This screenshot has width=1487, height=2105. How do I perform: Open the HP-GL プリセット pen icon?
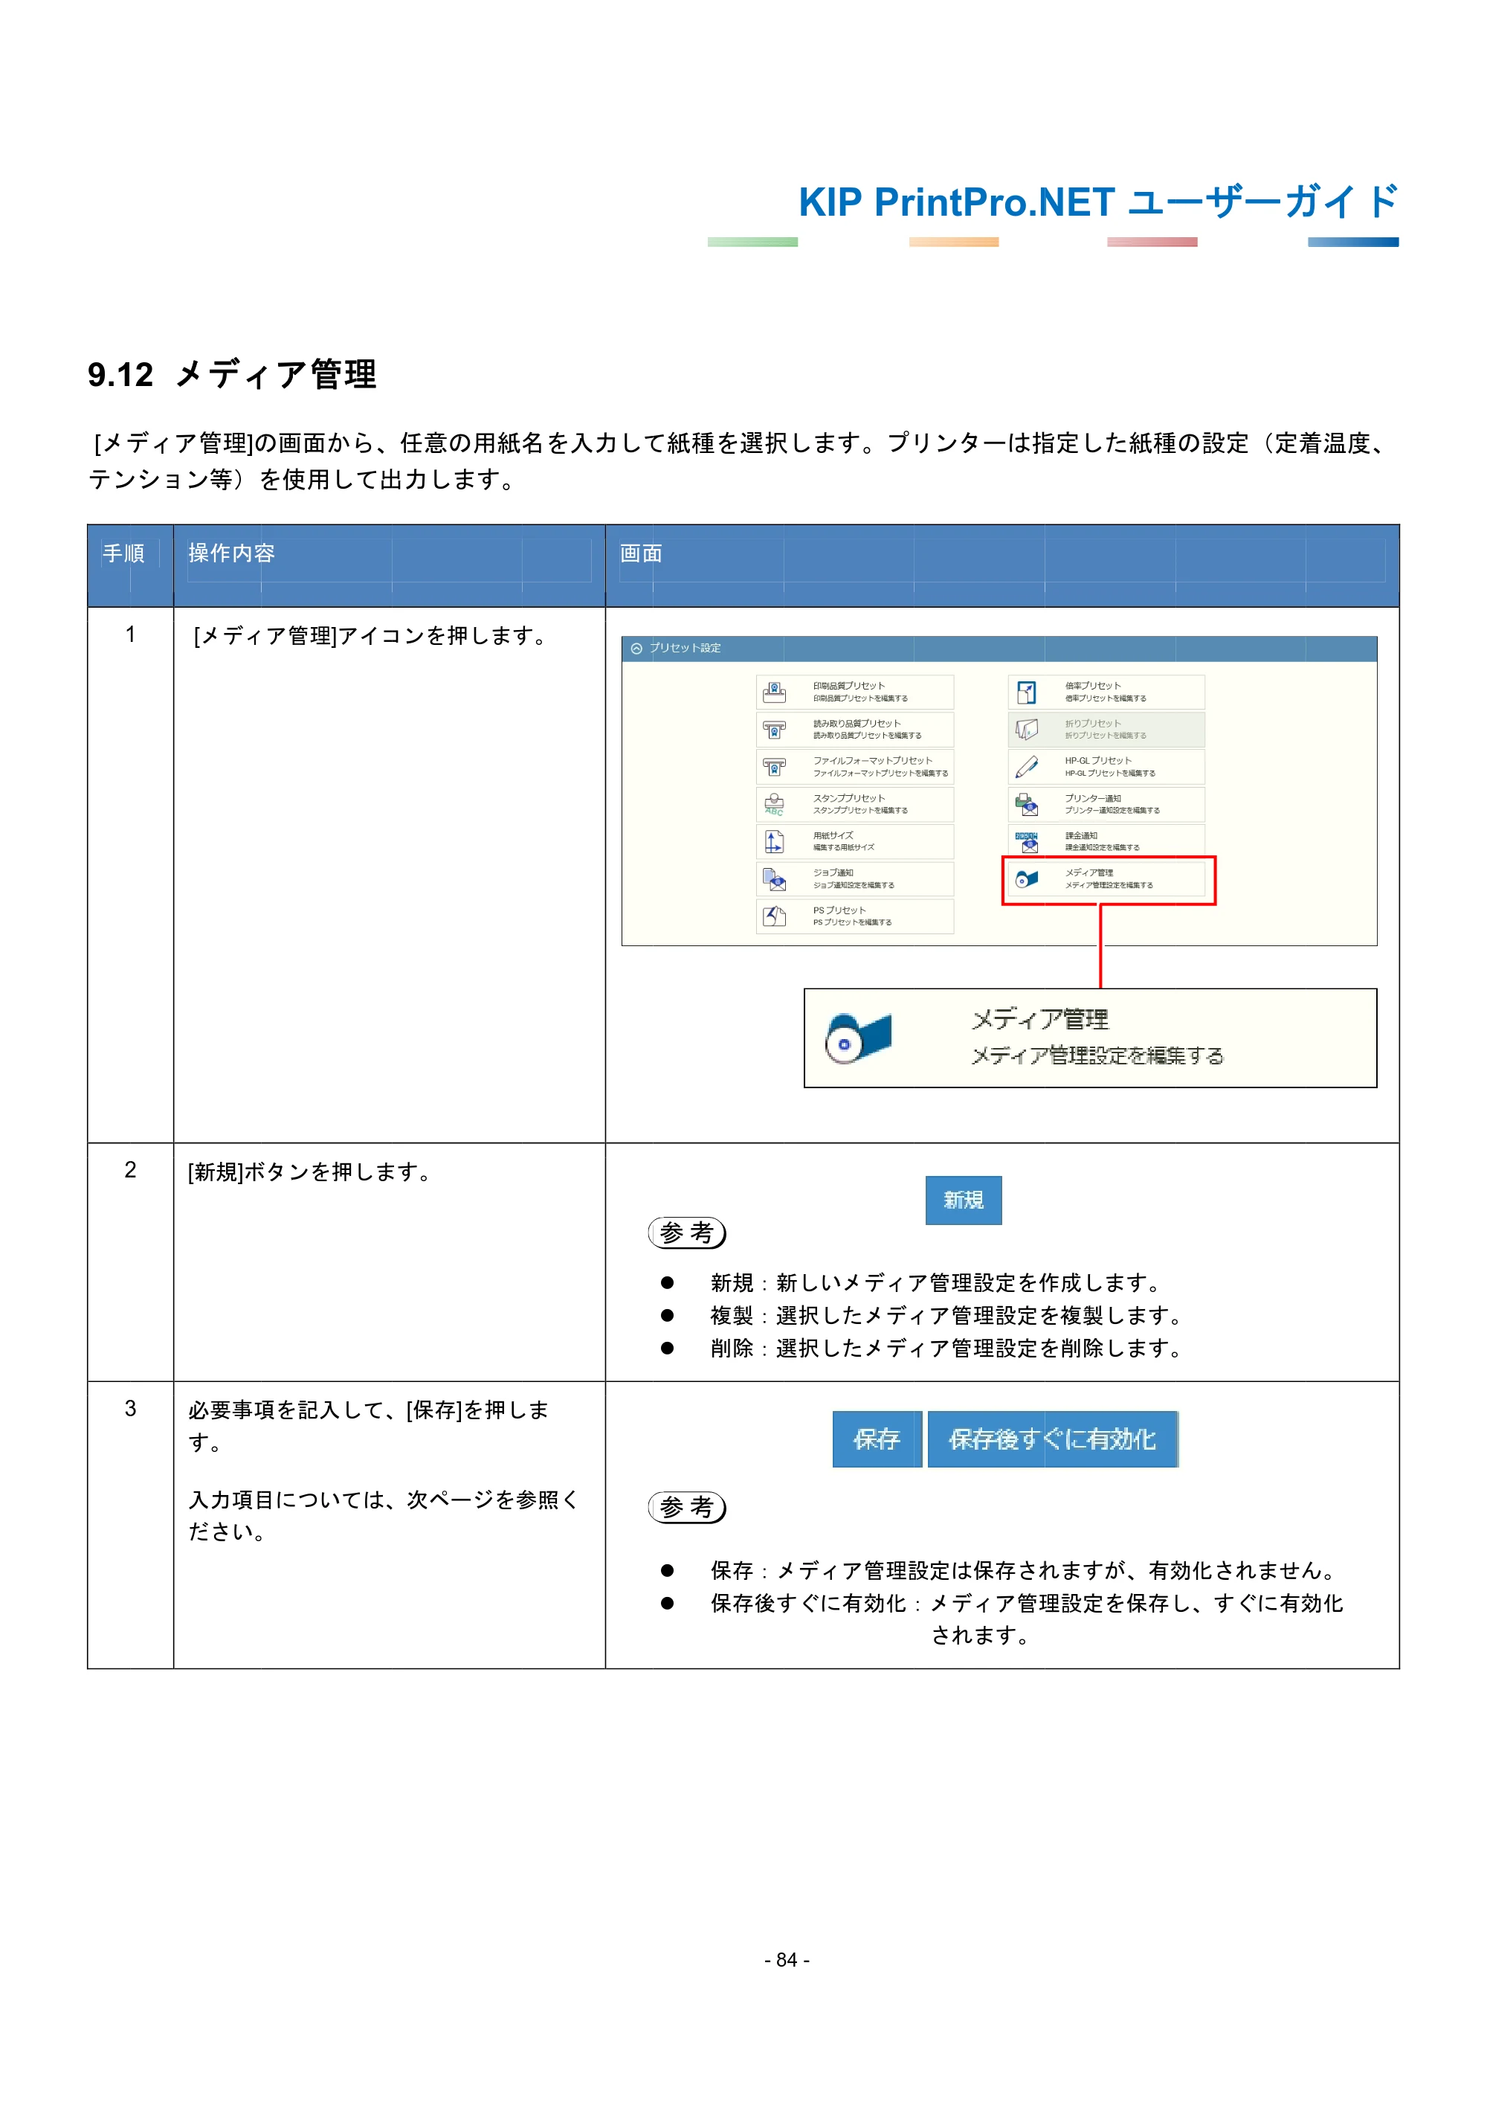click(1026, 766)
